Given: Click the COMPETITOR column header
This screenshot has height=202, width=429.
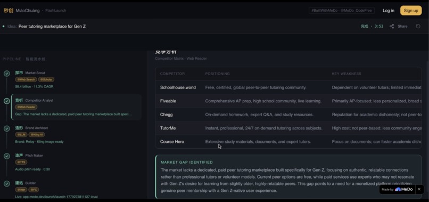Looking at the screenshot, I should pyautogui.click(x=172, y=74).
